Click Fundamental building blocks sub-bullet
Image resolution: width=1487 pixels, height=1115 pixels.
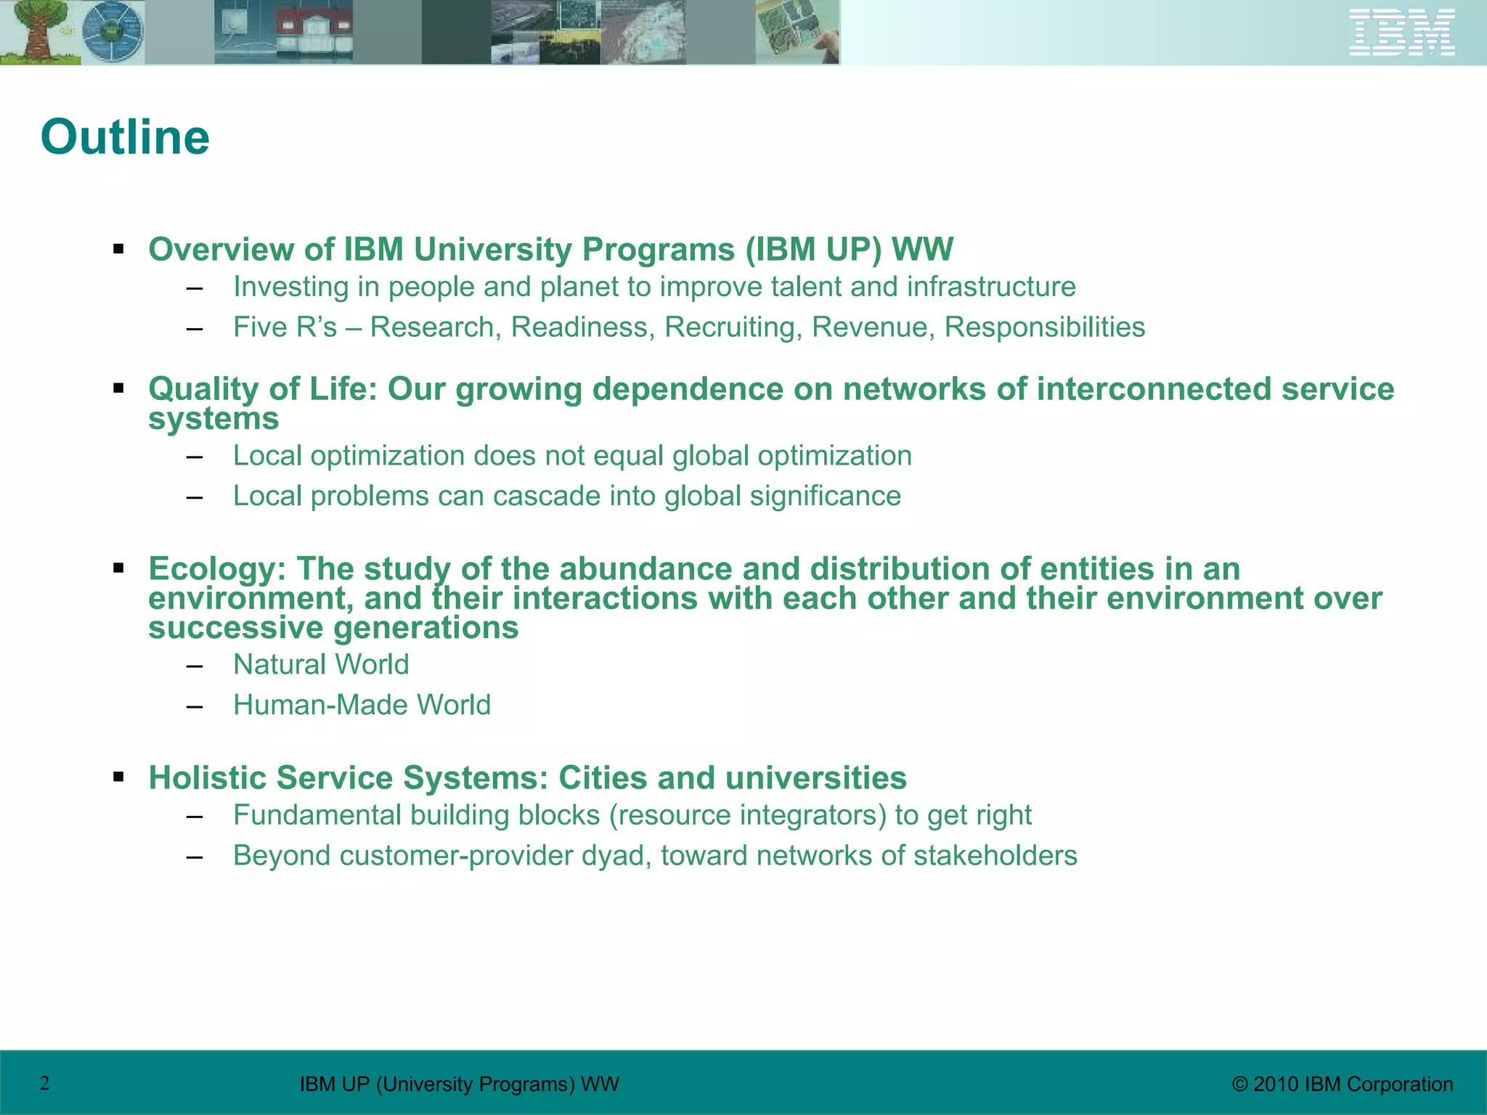632,815
